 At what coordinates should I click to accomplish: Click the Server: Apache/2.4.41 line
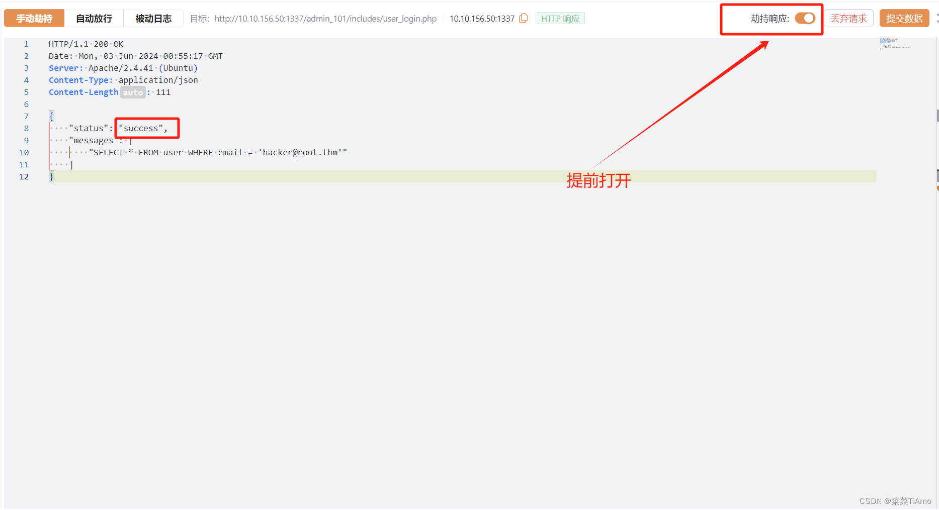[123, 68]
